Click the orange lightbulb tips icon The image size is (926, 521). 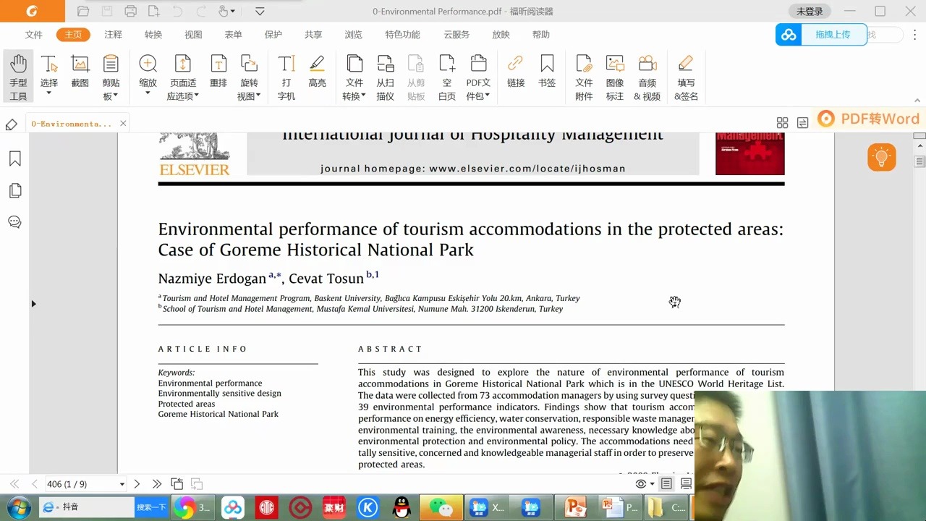882,157
